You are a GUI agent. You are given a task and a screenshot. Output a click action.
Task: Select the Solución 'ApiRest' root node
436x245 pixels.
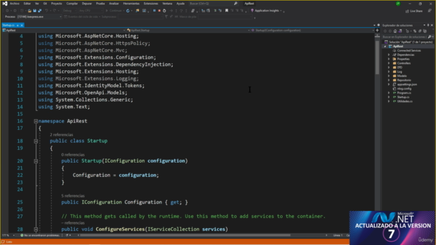pyautogui.click(x=408, y=42)
